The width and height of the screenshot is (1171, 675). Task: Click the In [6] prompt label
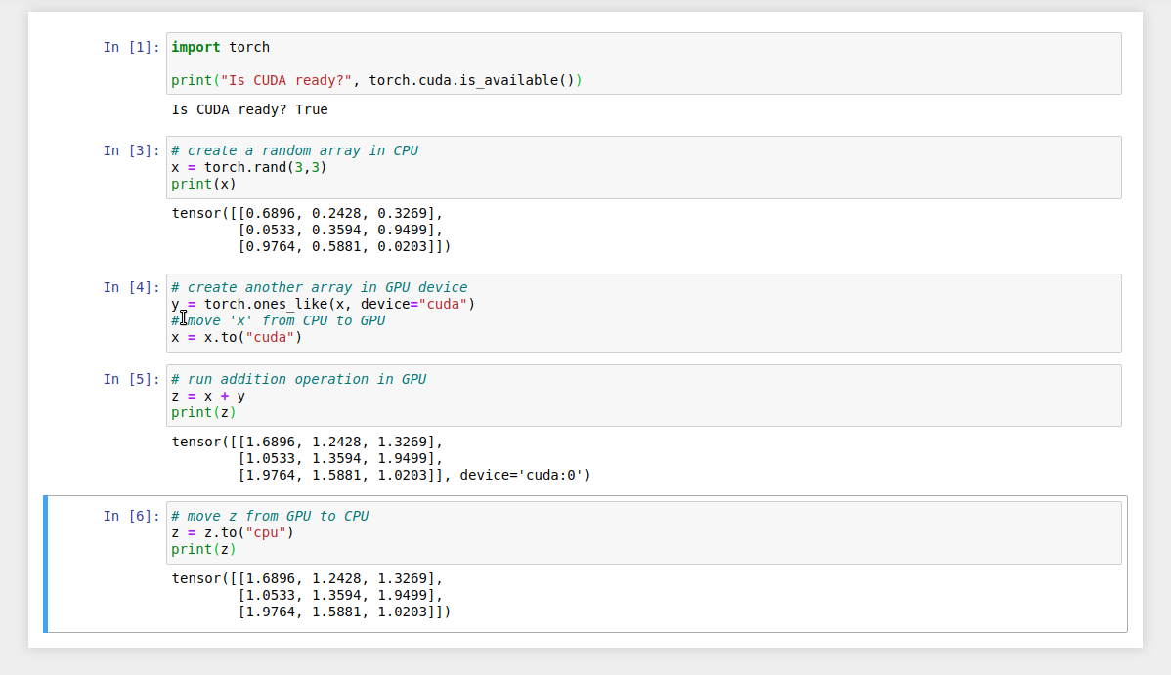130,515
